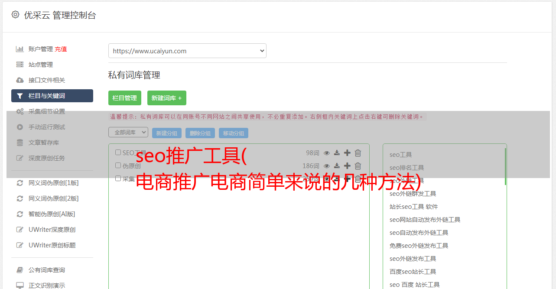Open UWriter深度原创 in the sidebar
This screenshot has width=556, height=289.
[x=52, y=230]
